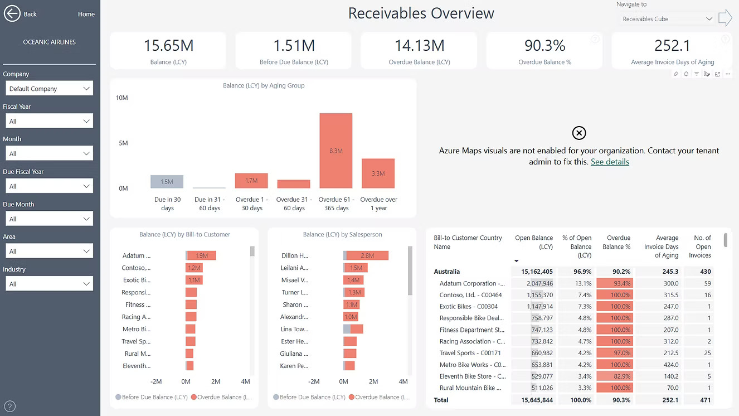Open the filters icon on the visual header
Screen dimensions: 739x416
(x=697, y=74)
